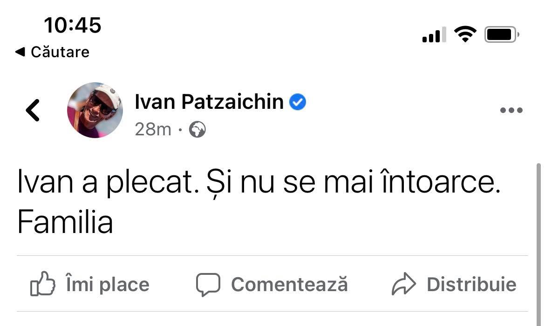This screenshot has height=326, width=545.
Task: Click the blue verified badge
Action: point(298,101)
